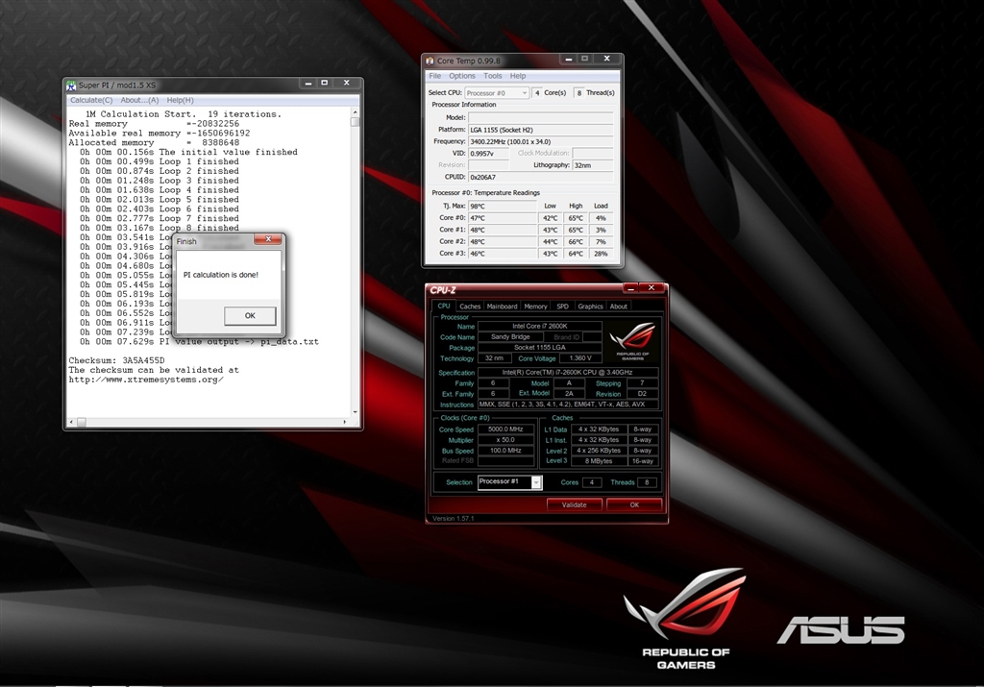Screen dimensions: 984x687
Task: Click the ROG logo in CPU-Z
Action: click(x=632, y=341)
